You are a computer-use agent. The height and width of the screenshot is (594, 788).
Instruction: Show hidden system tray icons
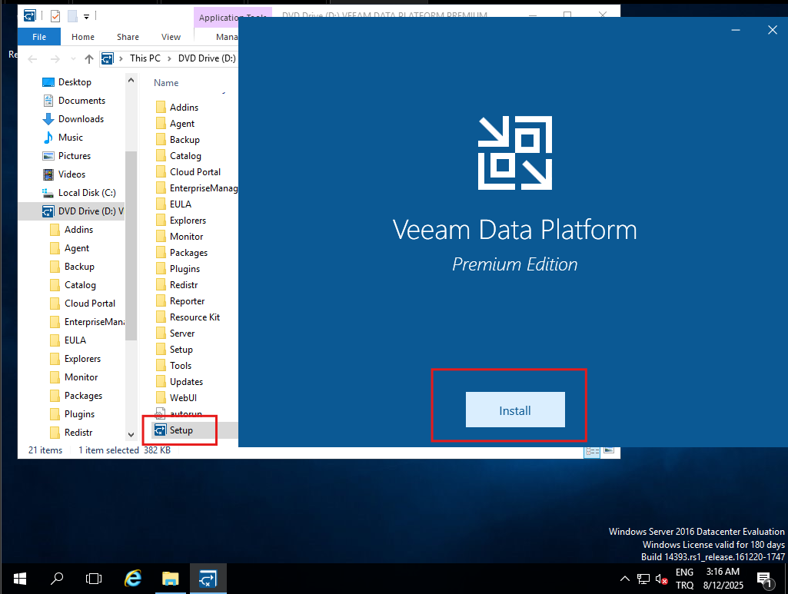coord(625,579)
